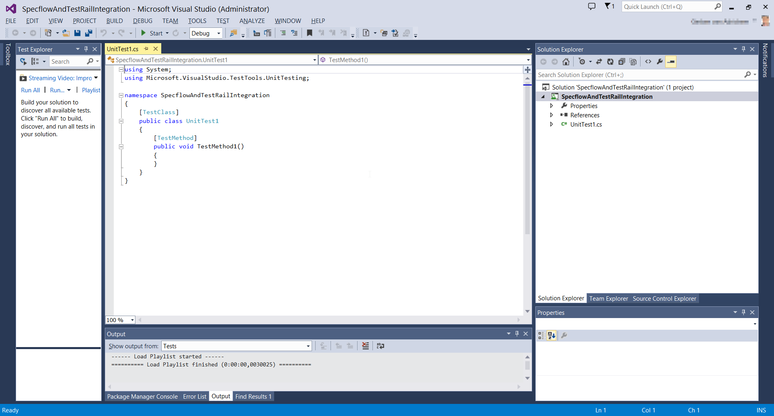This screenshot has height=416, width=774.
Task: Click View Code icon in Solution Explorer
Action: click(648, 62)
